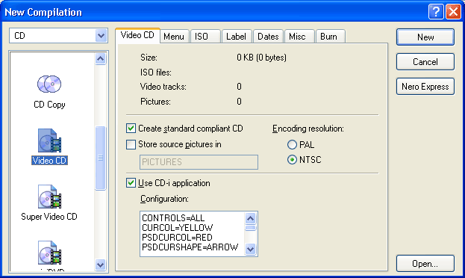Click the New button
465x278 pixels.
(425, 37)
